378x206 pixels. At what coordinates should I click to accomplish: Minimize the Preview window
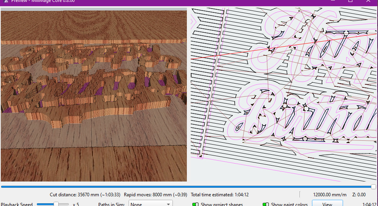tap(332, 1)
